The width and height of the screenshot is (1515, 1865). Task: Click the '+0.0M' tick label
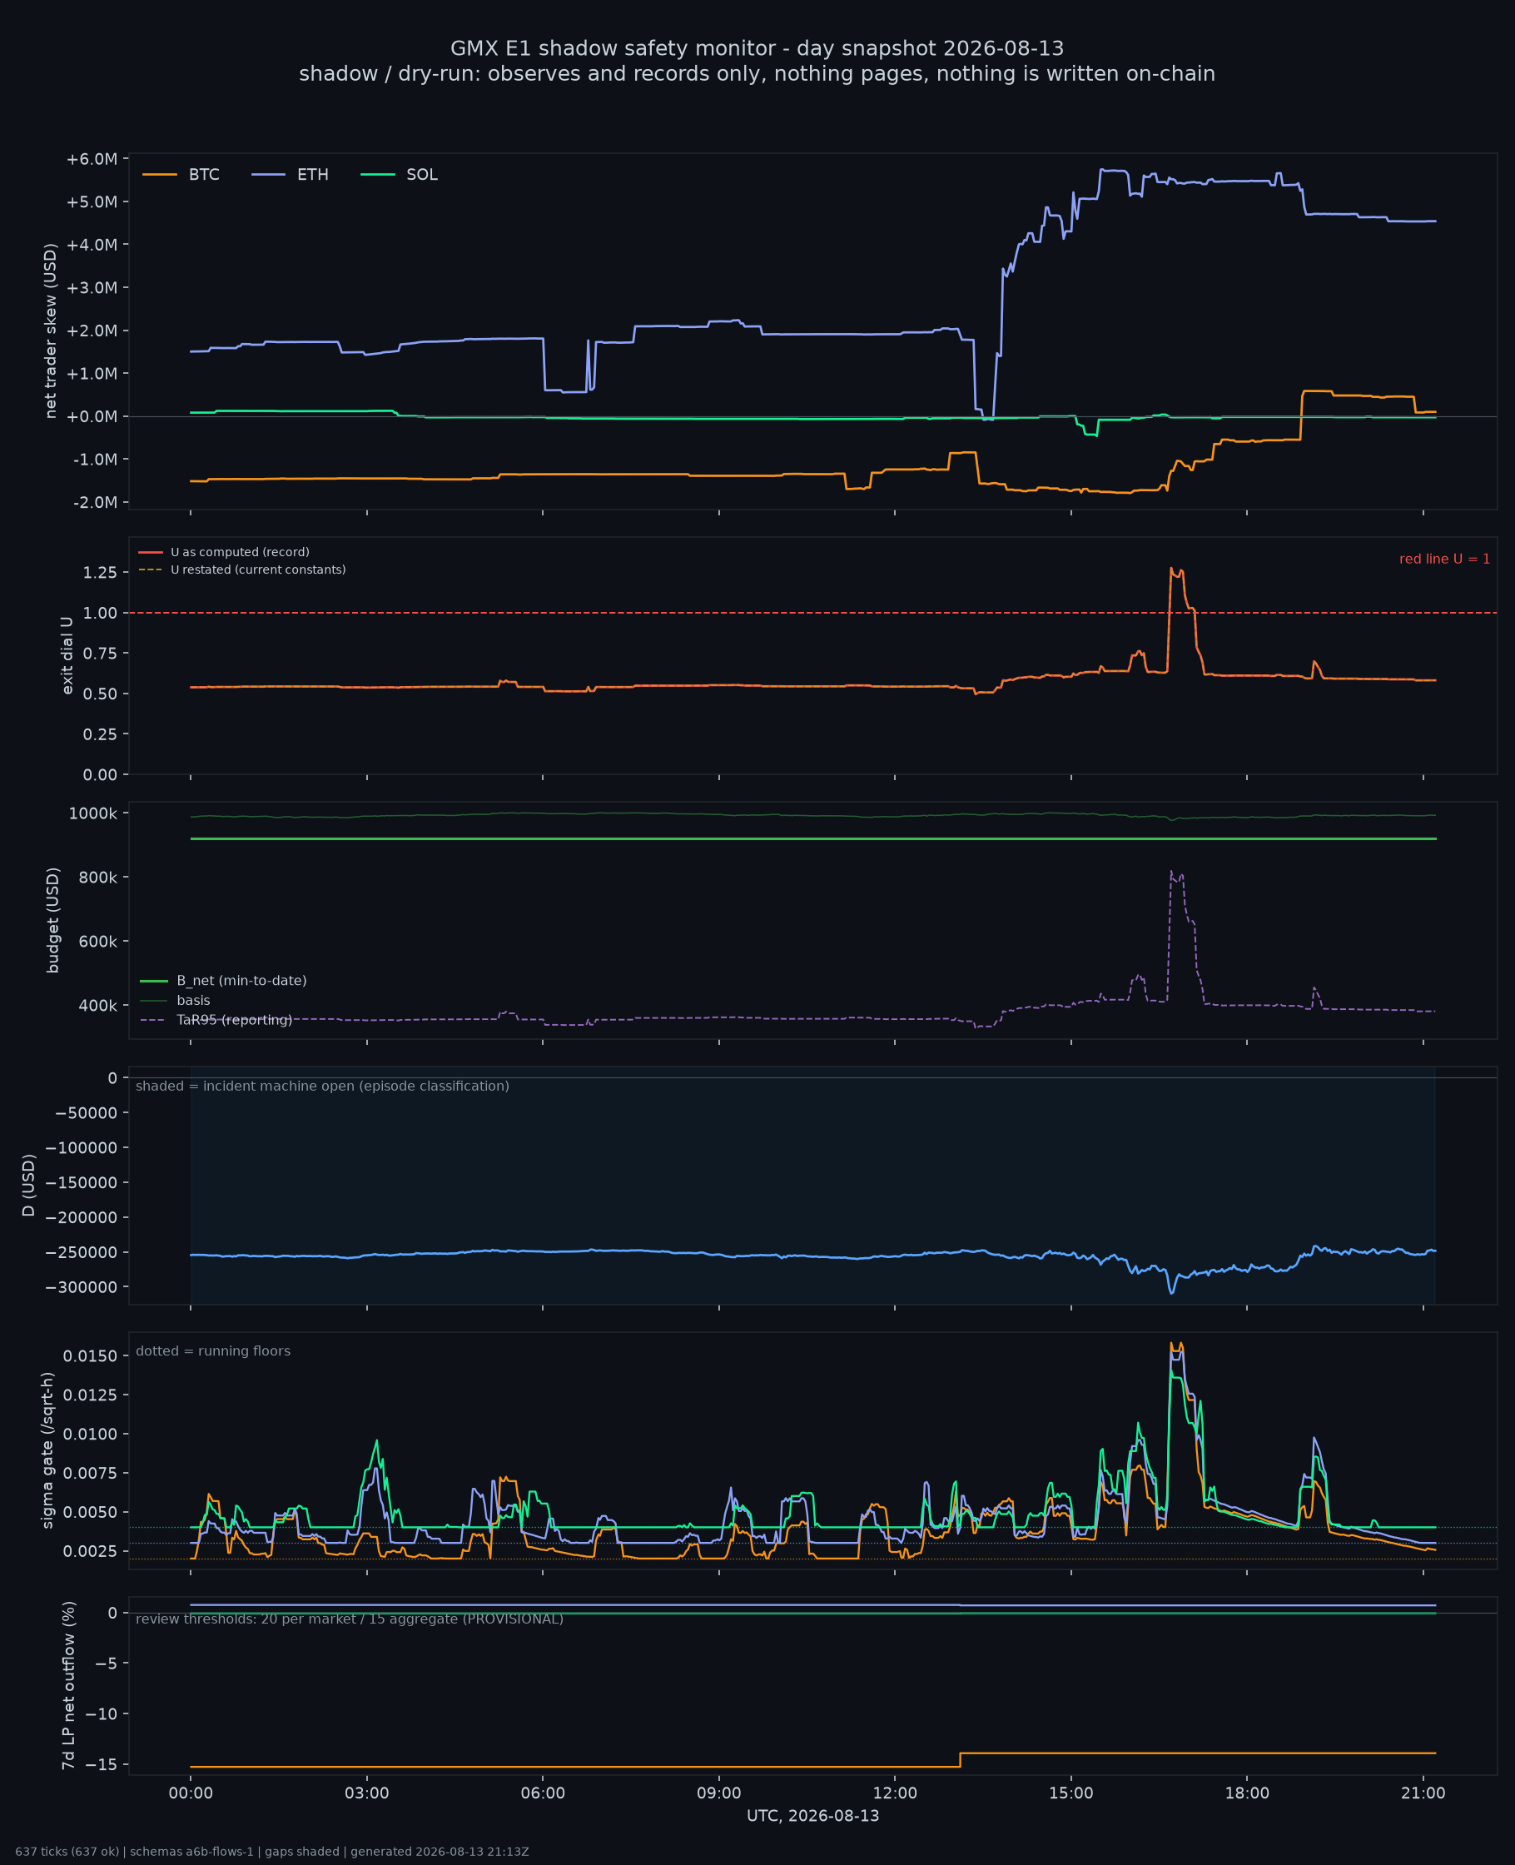92,416
